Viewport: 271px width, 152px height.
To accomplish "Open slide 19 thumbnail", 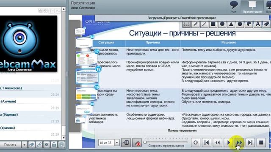I will (86, 94).
